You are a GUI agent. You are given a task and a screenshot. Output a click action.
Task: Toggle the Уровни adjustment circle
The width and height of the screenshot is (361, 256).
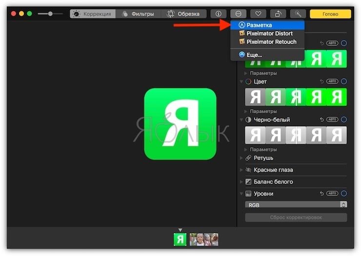click(344, 194)
